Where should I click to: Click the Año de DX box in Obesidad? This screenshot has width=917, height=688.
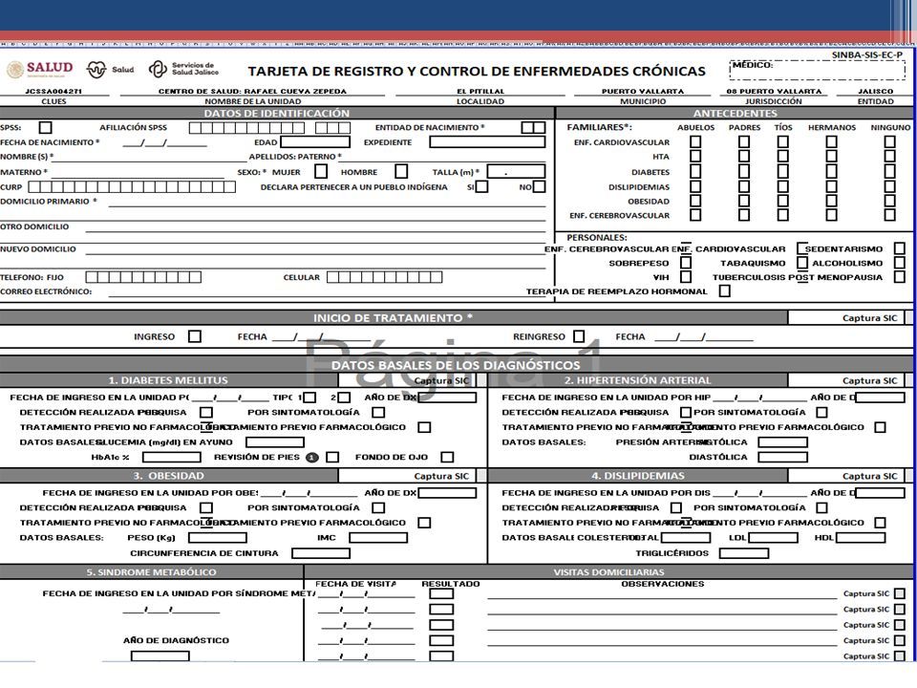coord(447,493)
